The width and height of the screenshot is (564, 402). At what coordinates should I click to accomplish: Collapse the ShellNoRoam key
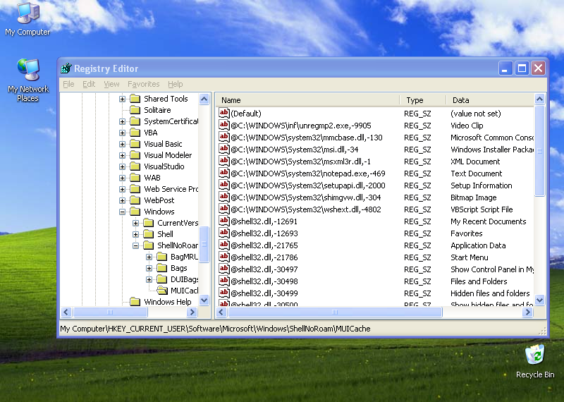[x=135, y=246]
